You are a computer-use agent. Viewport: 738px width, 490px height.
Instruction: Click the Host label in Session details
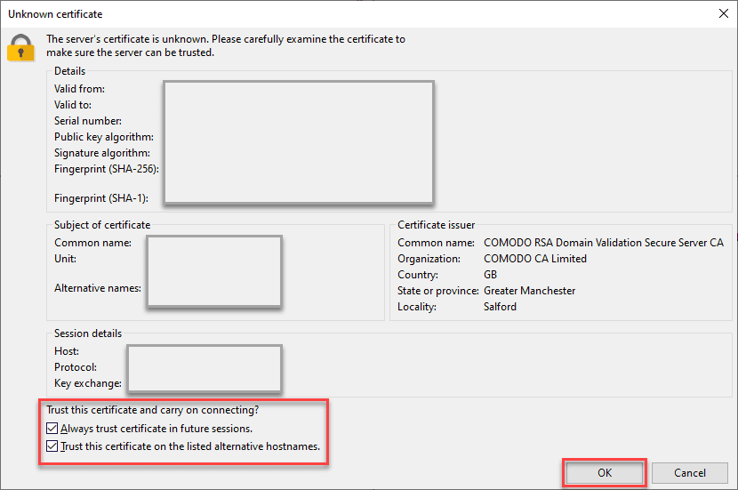pyautogui.click(x=67, y=351)
